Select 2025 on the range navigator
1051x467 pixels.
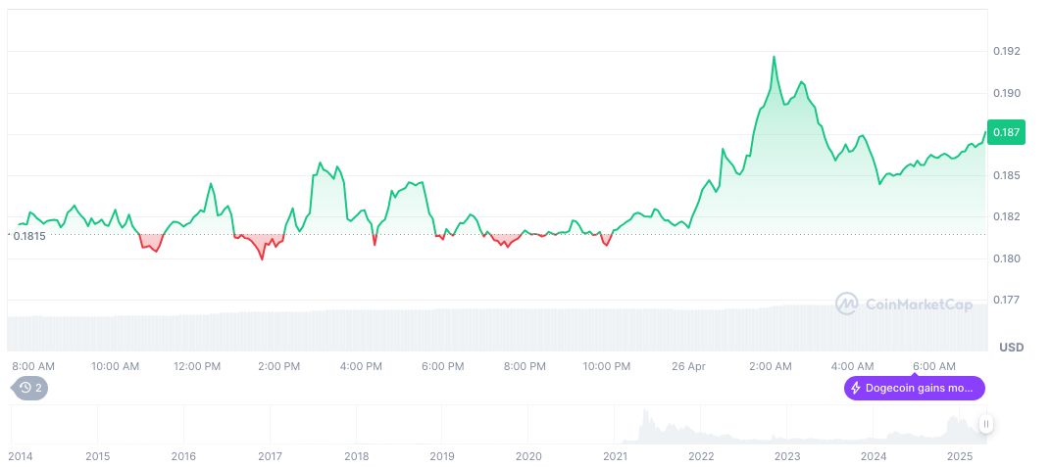click(x=960, y=456)
